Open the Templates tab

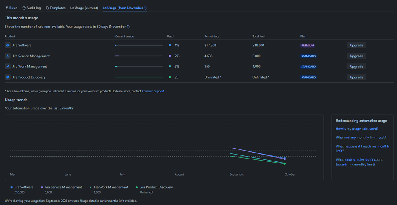tap(56, 8)
